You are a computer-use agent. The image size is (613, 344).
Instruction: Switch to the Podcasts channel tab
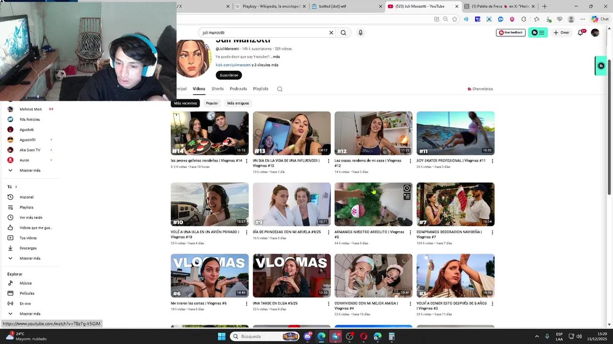coord(238,89)
